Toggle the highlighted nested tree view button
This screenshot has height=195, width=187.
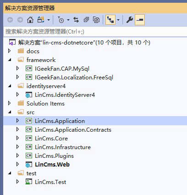pyautogui.click(x=110, y=20)
